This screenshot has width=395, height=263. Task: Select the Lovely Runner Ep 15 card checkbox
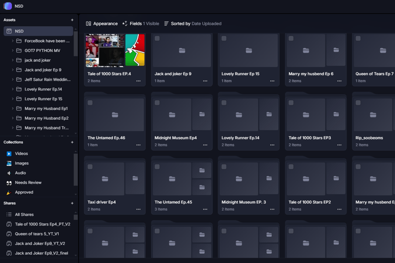[x=224, y=39]
